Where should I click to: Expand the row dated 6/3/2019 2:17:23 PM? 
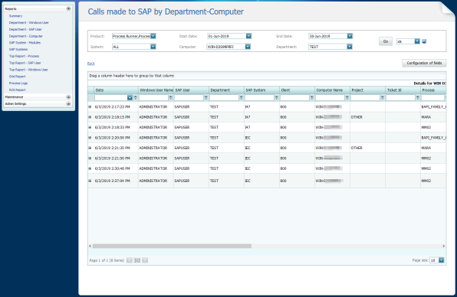90,106
